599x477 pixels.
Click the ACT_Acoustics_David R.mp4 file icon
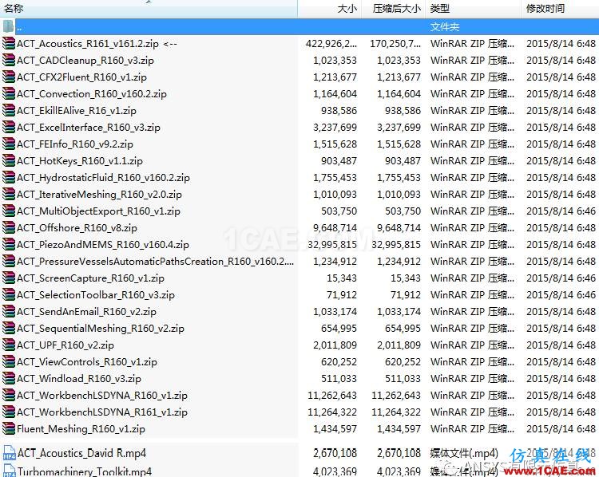[9, 453]
